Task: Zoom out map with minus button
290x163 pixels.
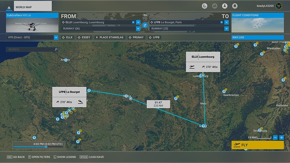Action: coord(275,137)
